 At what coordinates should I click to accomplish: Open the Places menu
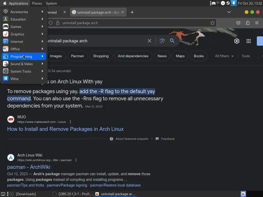[x=37, y=3]
